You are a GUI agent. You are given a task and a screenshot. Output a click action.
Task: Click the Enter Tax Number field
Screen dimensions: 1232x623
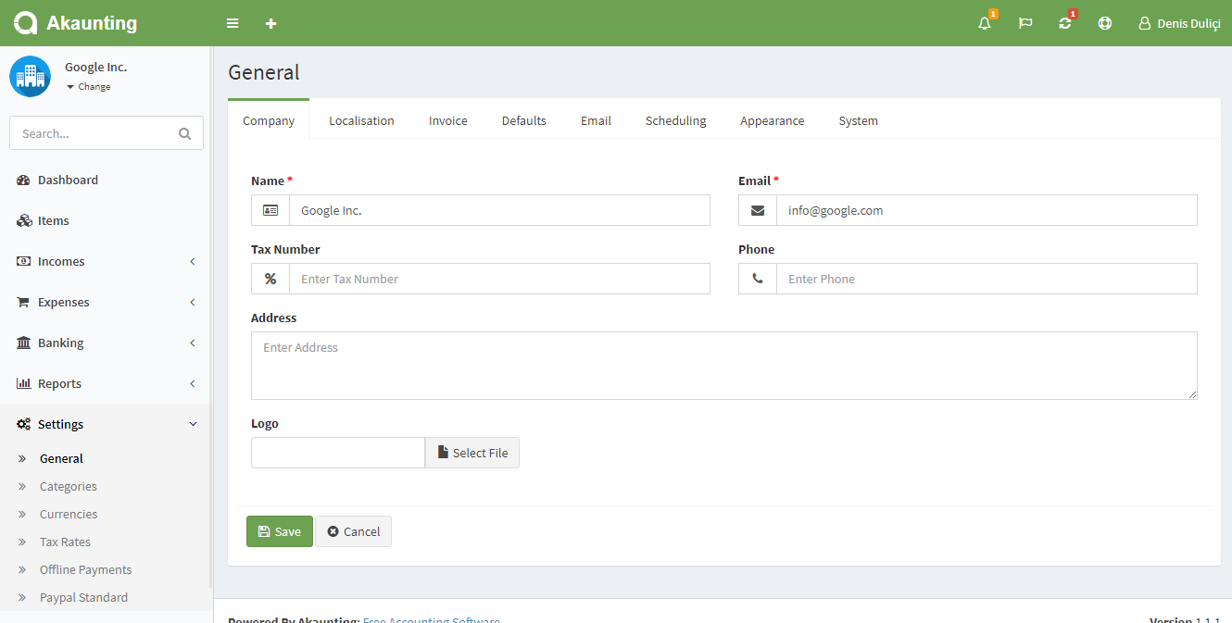click(x=499, y=279)
